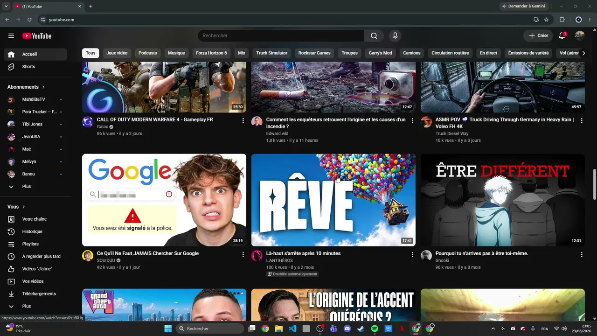Open the L'ANTIHÉROS channel link
This screenshot has width=597, height=336.
[x=279, y=260]
